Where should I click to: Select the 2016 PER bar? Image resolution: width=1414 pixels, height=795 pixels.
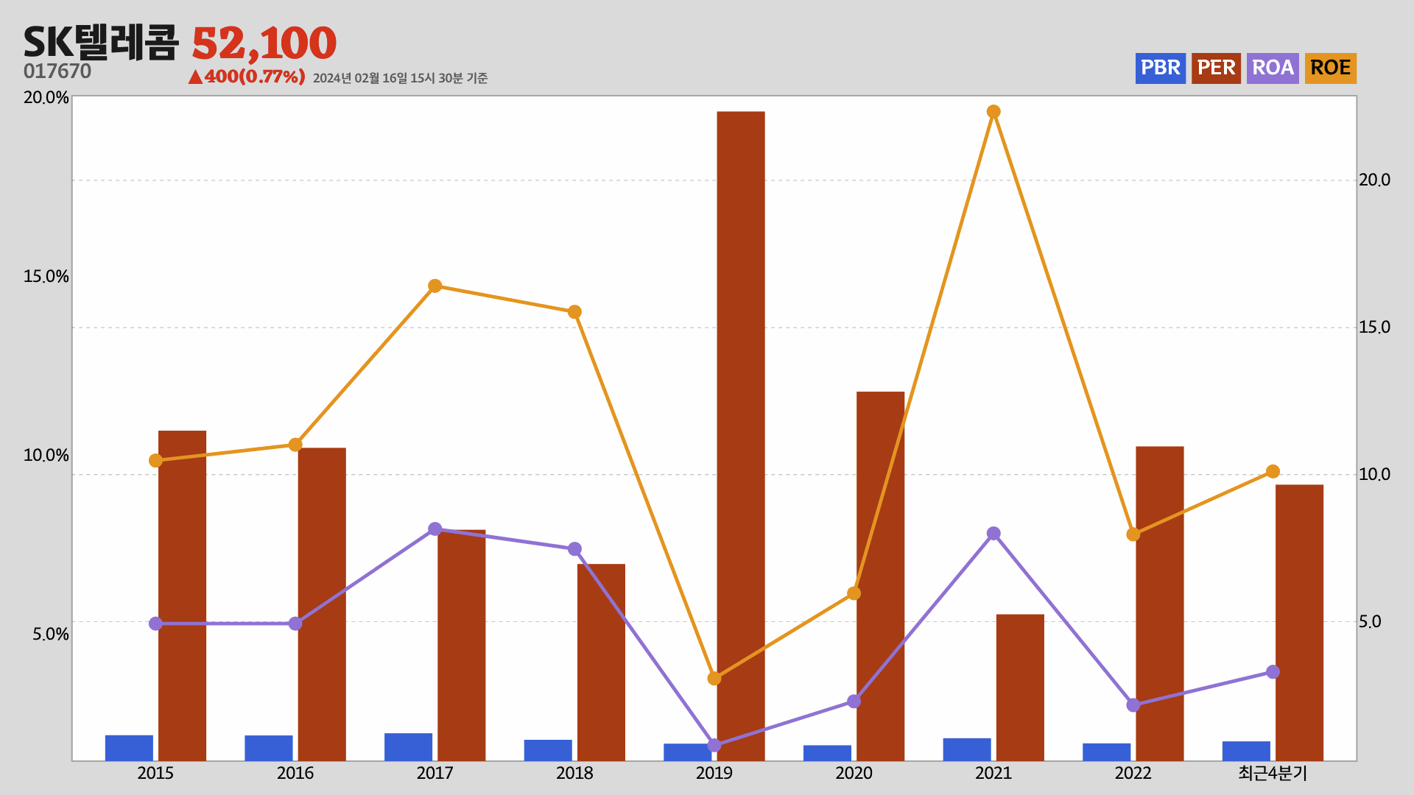click(322, 604)
